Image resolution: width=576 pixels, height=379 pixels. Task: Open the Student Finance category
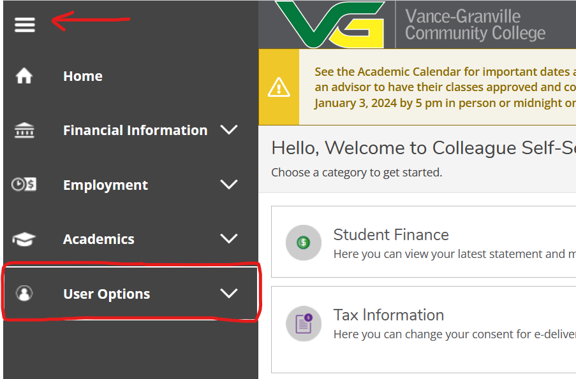(391, 234)
